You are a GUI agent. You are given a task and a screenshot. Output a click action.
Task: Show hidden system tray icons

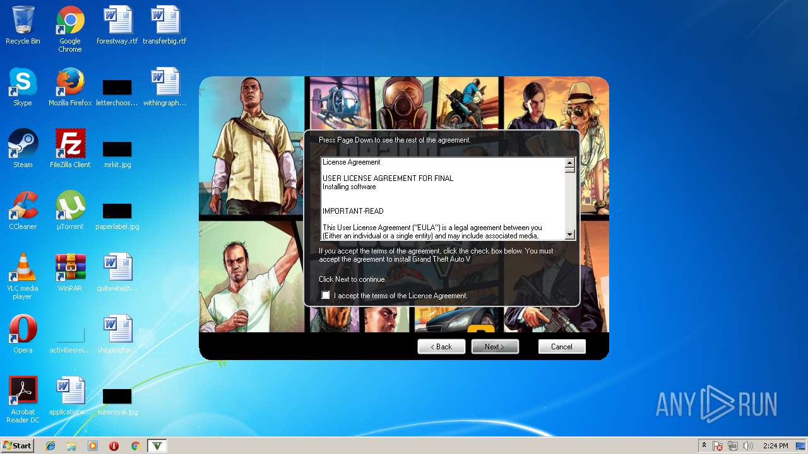click(704, 446)
